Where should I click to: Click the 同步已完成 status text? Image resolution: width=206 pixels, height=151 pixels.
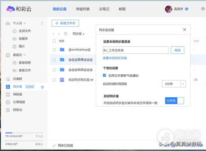[x=66, y=145]
